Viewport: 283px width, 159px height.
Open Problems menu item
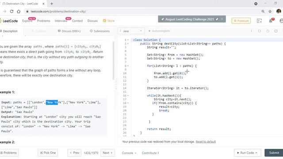(x=44, y=21)
